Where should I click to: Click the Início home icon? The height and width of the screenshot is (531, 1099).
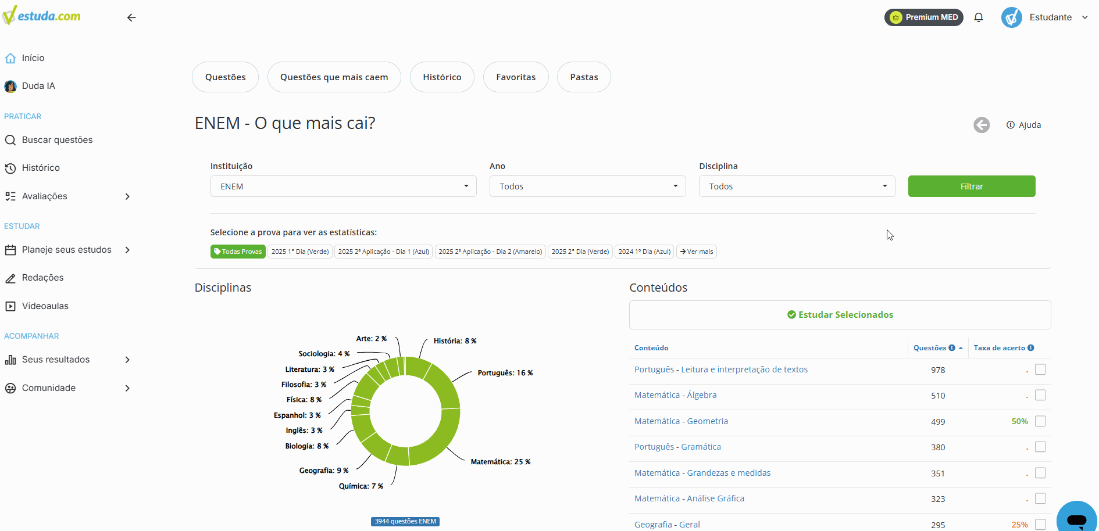[10, 58]
